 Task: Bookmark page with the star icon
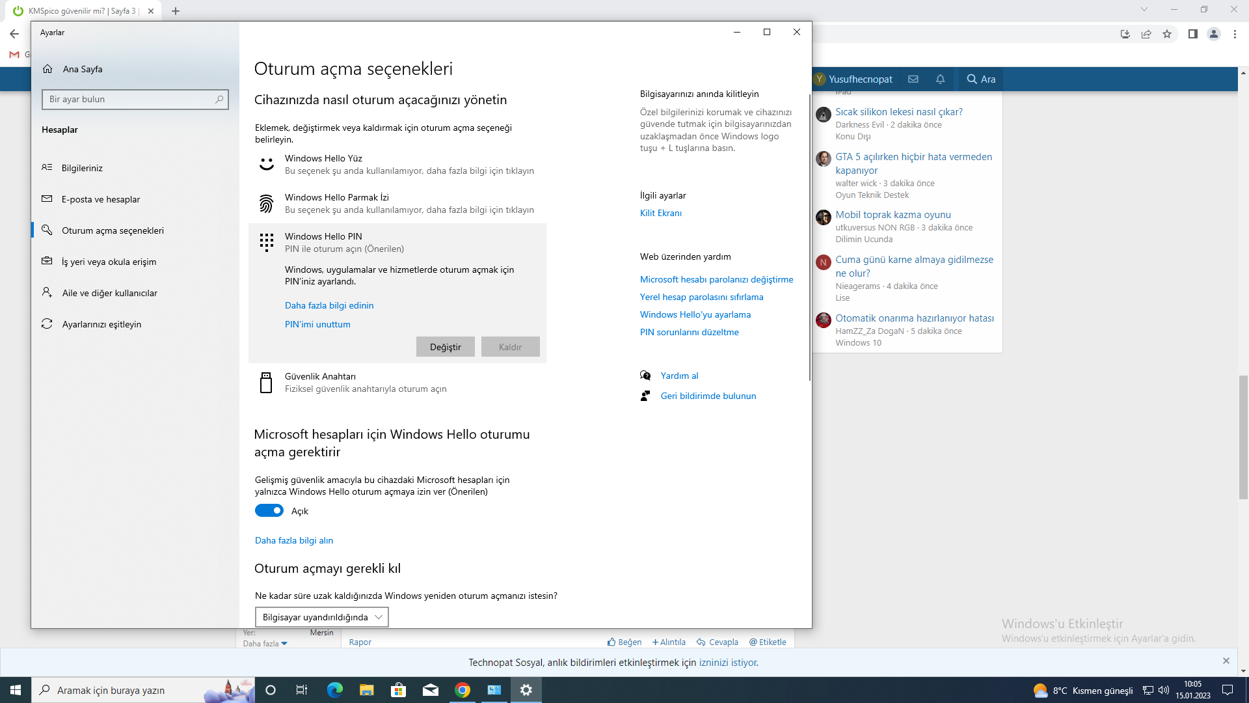point(1167,34)
